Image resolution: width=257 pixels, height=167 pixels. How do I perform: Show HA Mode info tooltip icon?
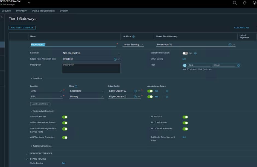click(x=133, y=37)
